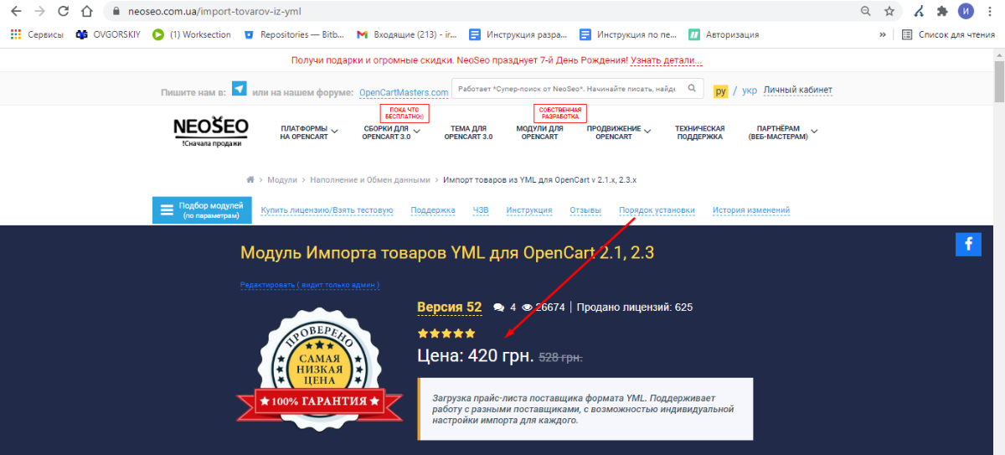Expand the Партнёрам (веб-мастерам) menu
Image resolution: width=1005 pixels, height=455 pixels.
(x=782, y=132)
